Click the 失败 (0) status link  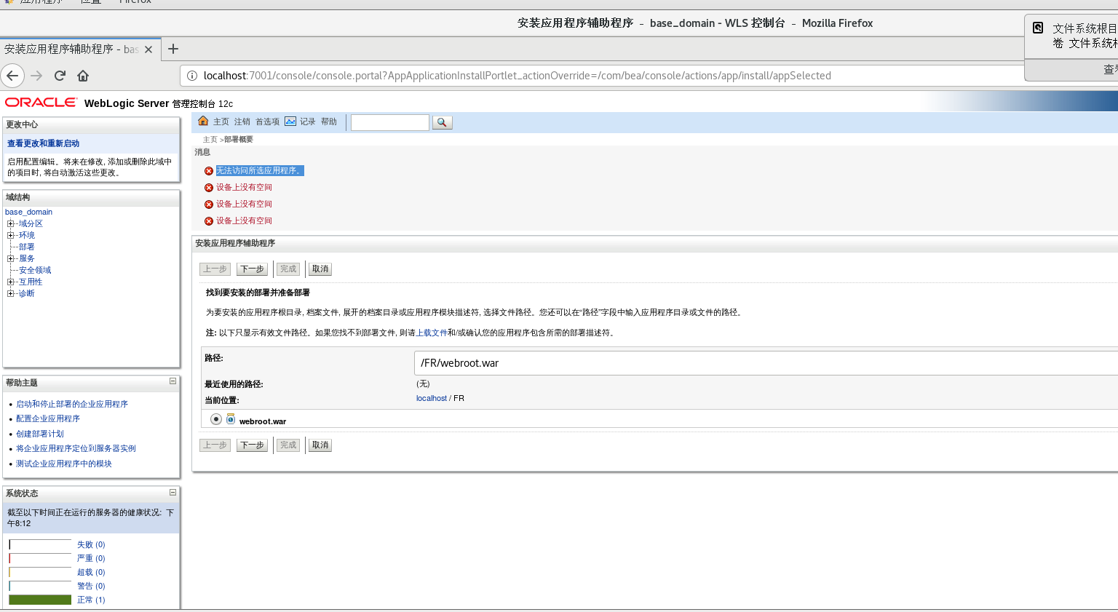pyautogui.click(x=91, y=544)
